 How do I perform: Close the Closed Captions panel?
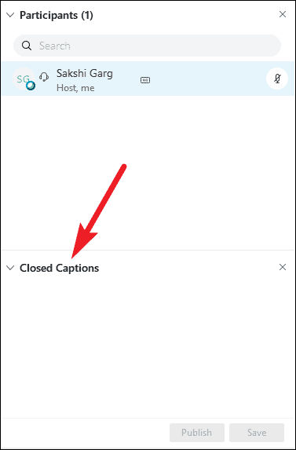[x=283, y=267]
